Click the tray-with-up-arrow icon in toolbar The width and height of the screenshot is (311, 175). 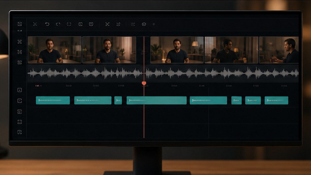click(x=118, y=24)
